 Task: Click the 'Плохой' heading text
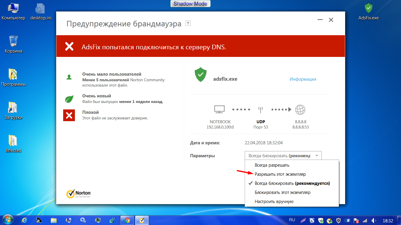click(x=90, y=112)
